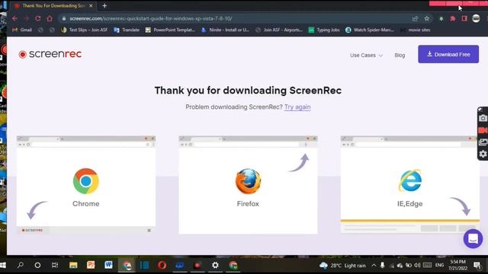The width and height of the screenshot is (488, 274).
Task: Open the Join ASF - Airports... bookmark
Action: coord(279,30)
